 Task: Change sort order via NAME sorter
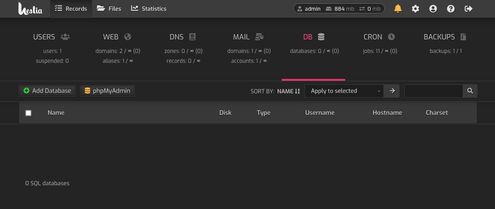point(288,91)
